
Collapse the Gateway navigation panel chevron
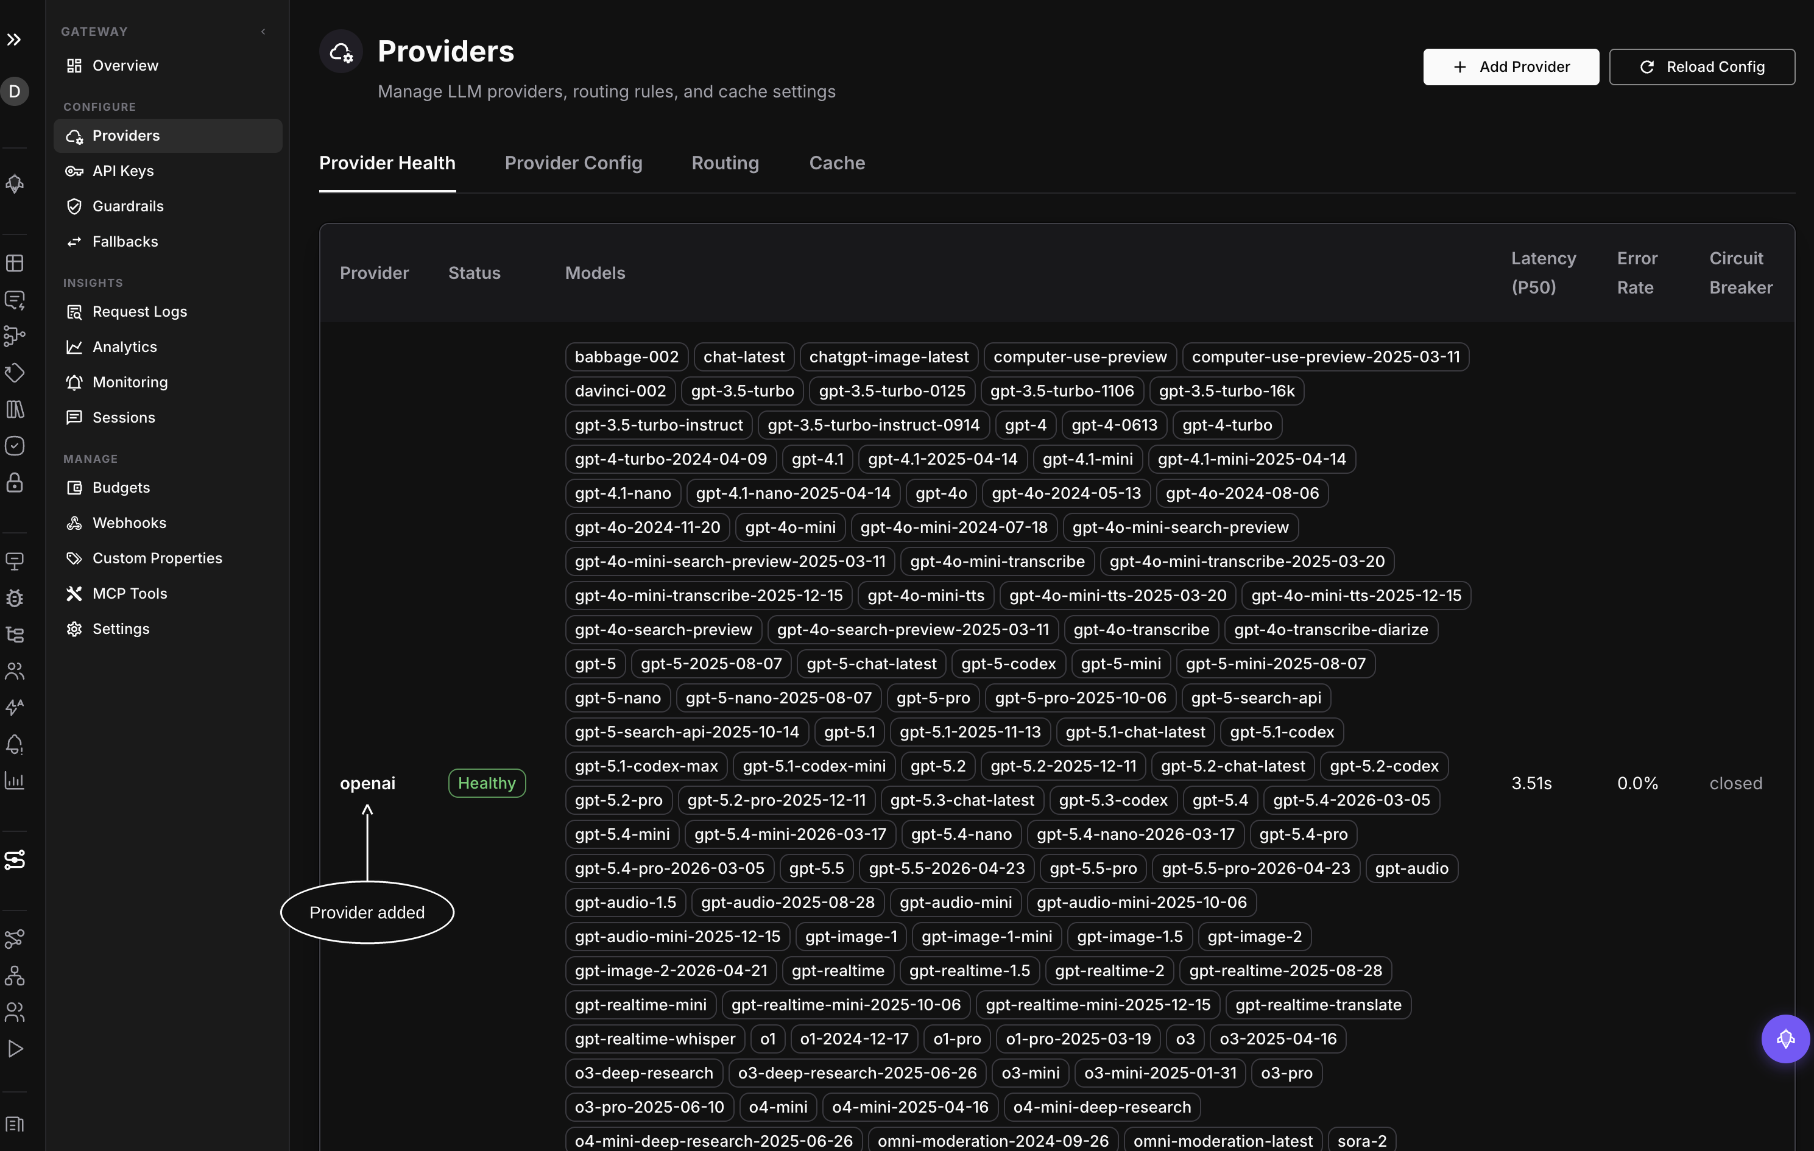pyautogui.click(x=263, y=32)
